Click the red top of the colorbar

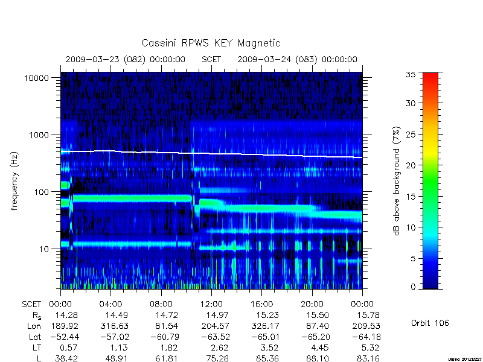[x=430, y=77]
